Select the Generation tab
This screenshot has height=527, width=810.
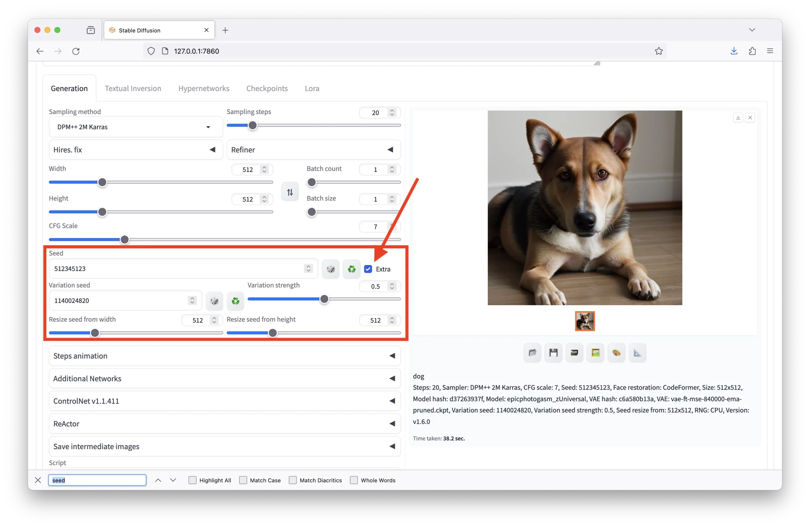tap(69, 89)
